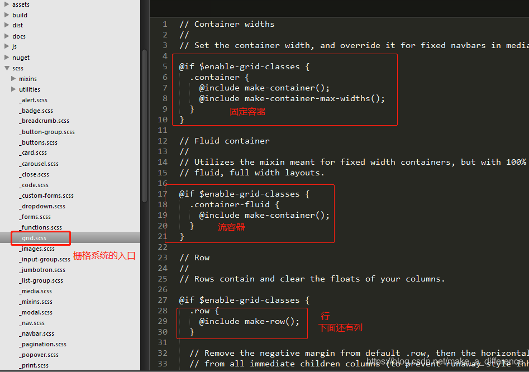Image resolution: width=529 pixels, height=372 pixels.
Task: Select the docs folder label
Action: 19,36
